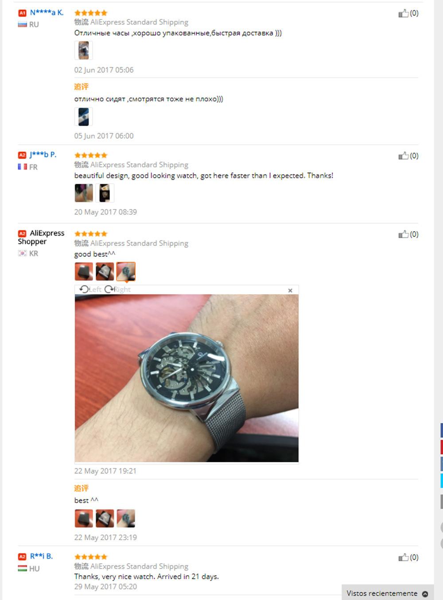
Task: Click the large watch-on-wrist photo
Action: (x=187, y=378)
